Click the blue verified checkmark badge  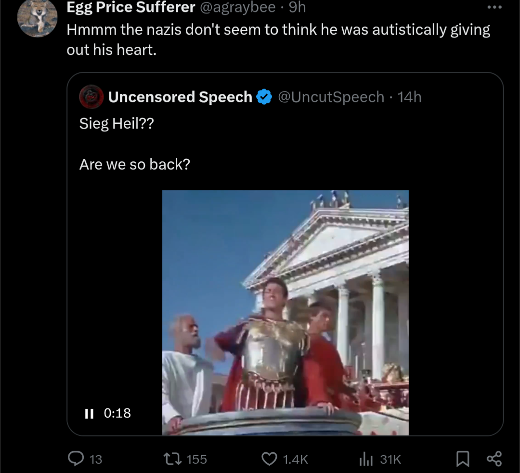(264, 97)
